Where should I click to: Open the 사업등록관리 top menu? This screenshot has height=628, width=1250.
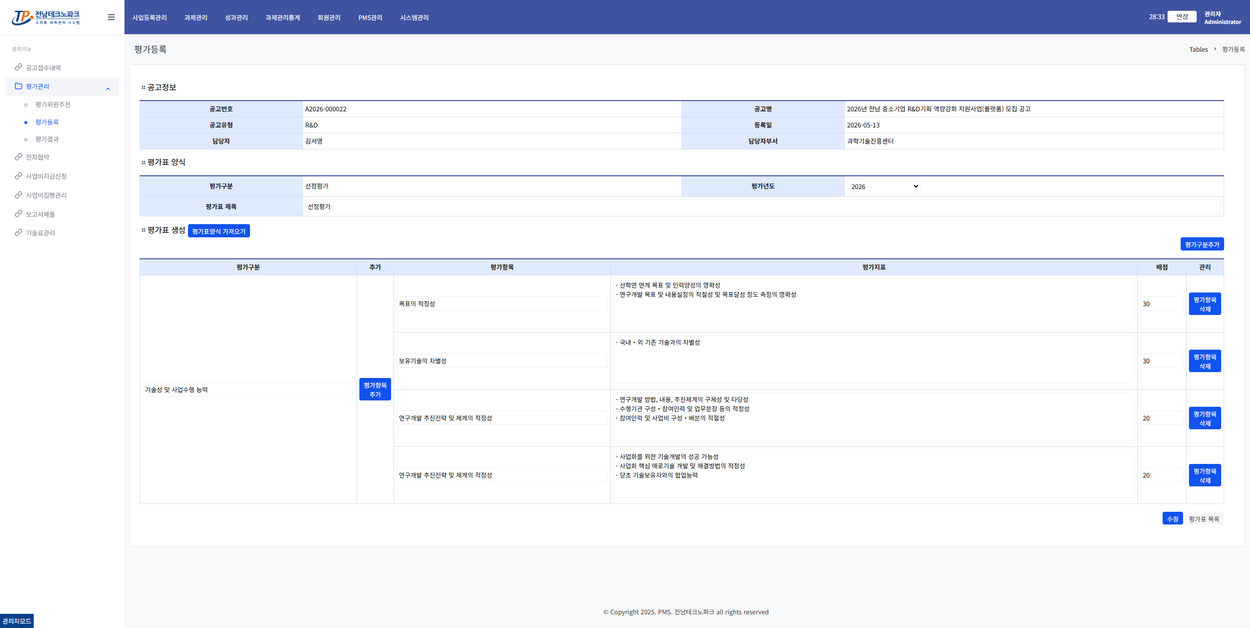click(149, 18)
